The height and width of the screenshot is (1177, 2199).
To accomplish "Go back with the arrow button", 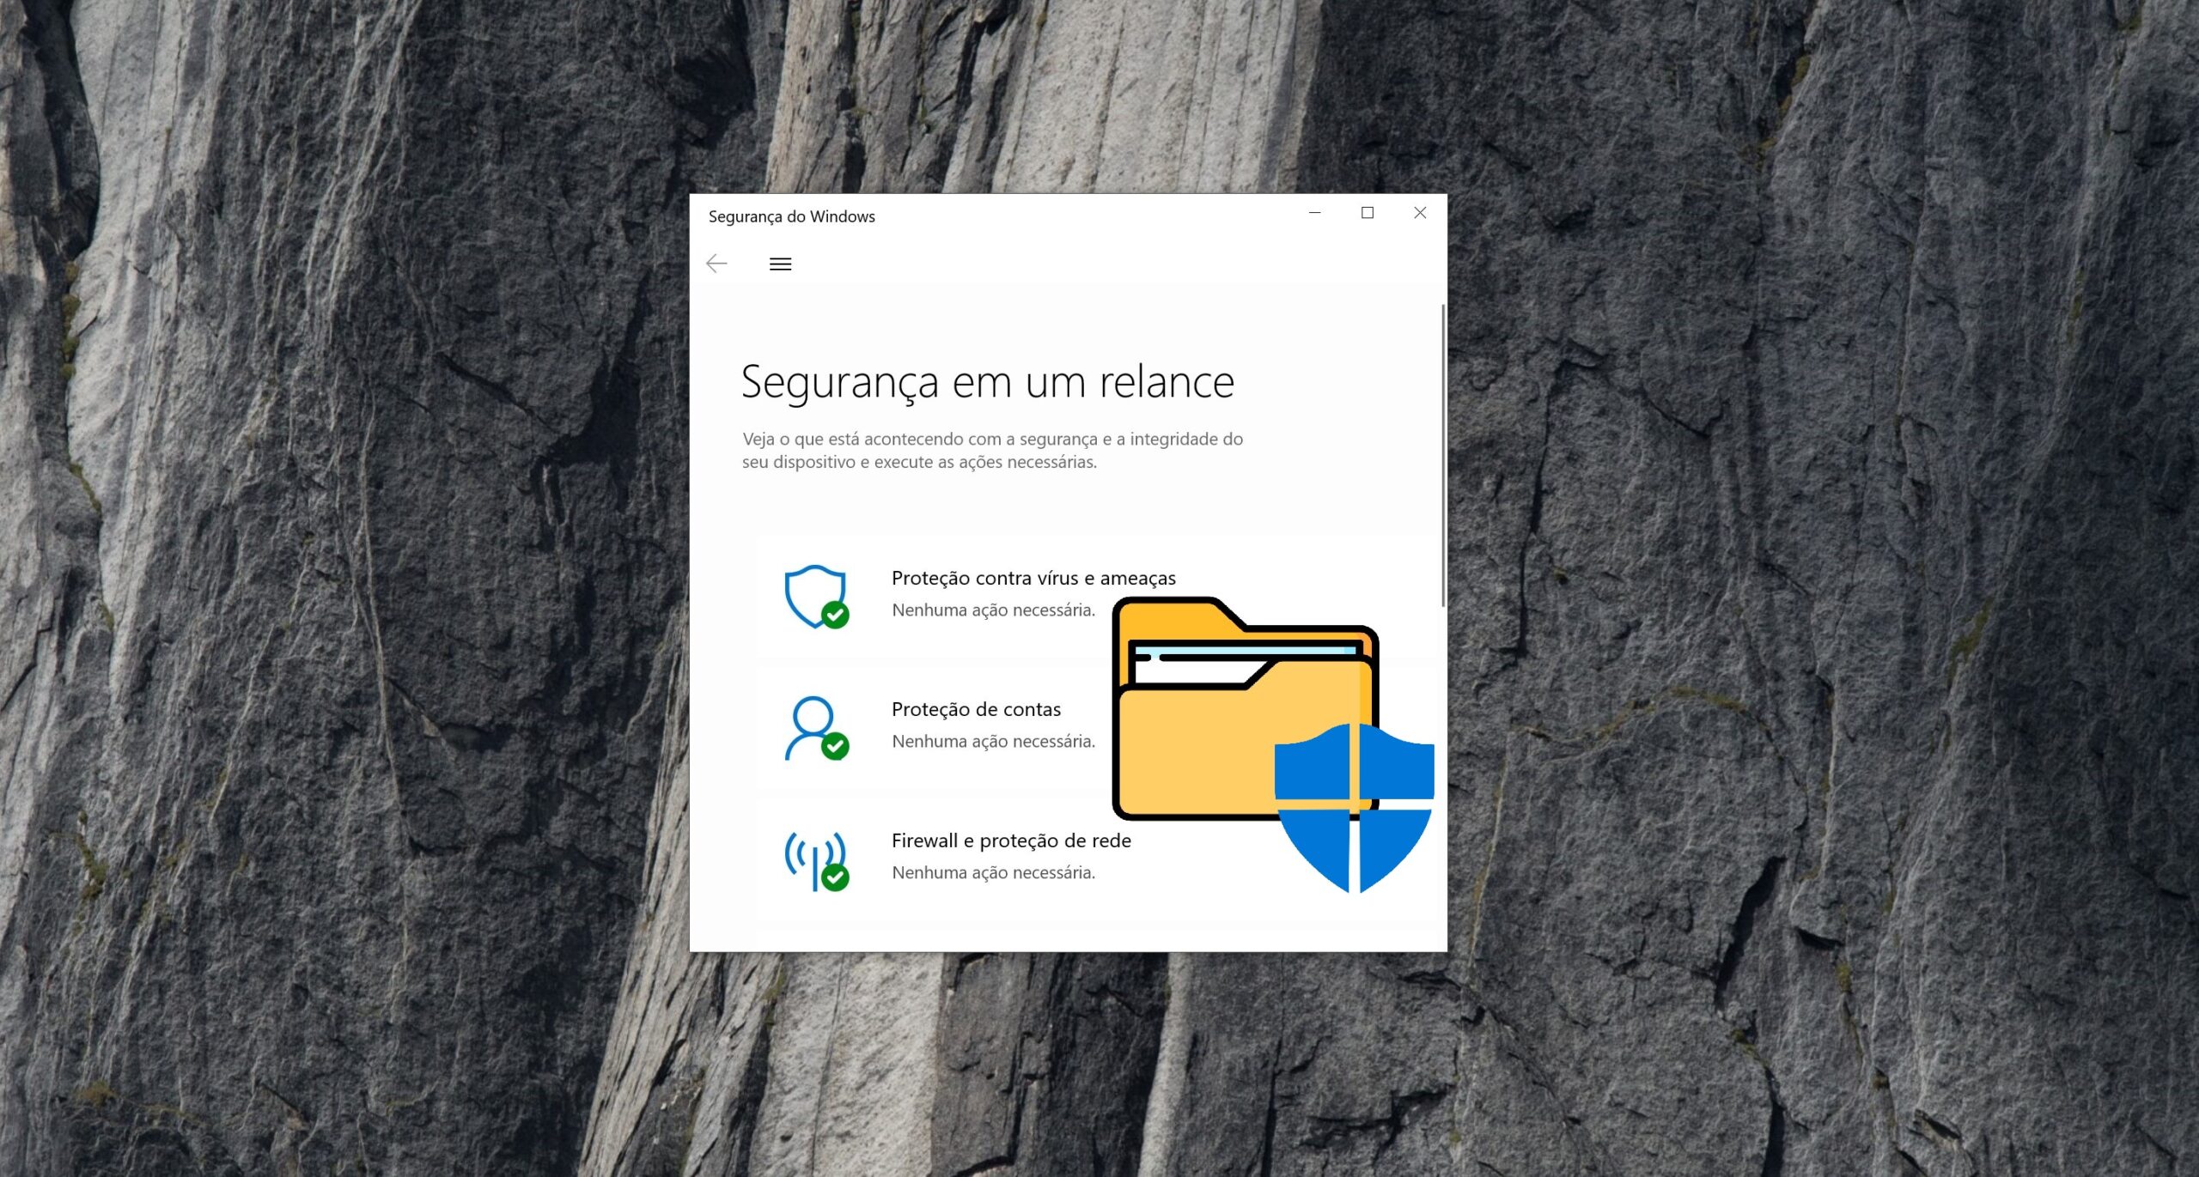I will [716, 264].
